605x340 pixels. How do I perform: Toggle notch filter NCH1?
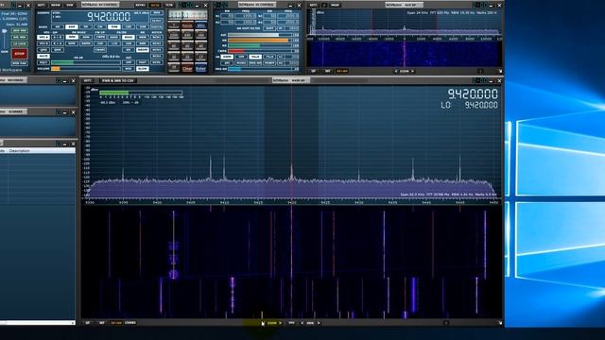click(157, 38)
